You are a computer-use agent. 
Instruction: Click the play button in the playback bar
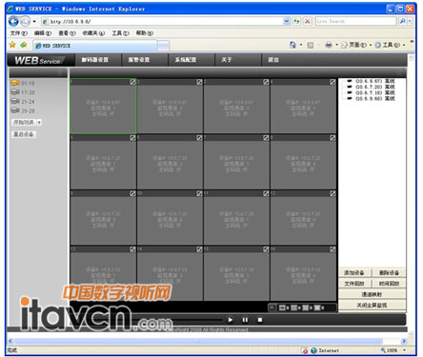pyautogui.click(x=231, y=320)
